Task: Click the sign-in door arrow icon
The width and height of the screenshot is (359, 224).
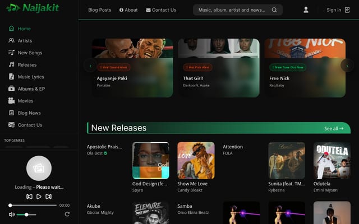Action: click(x=347, y=10)
